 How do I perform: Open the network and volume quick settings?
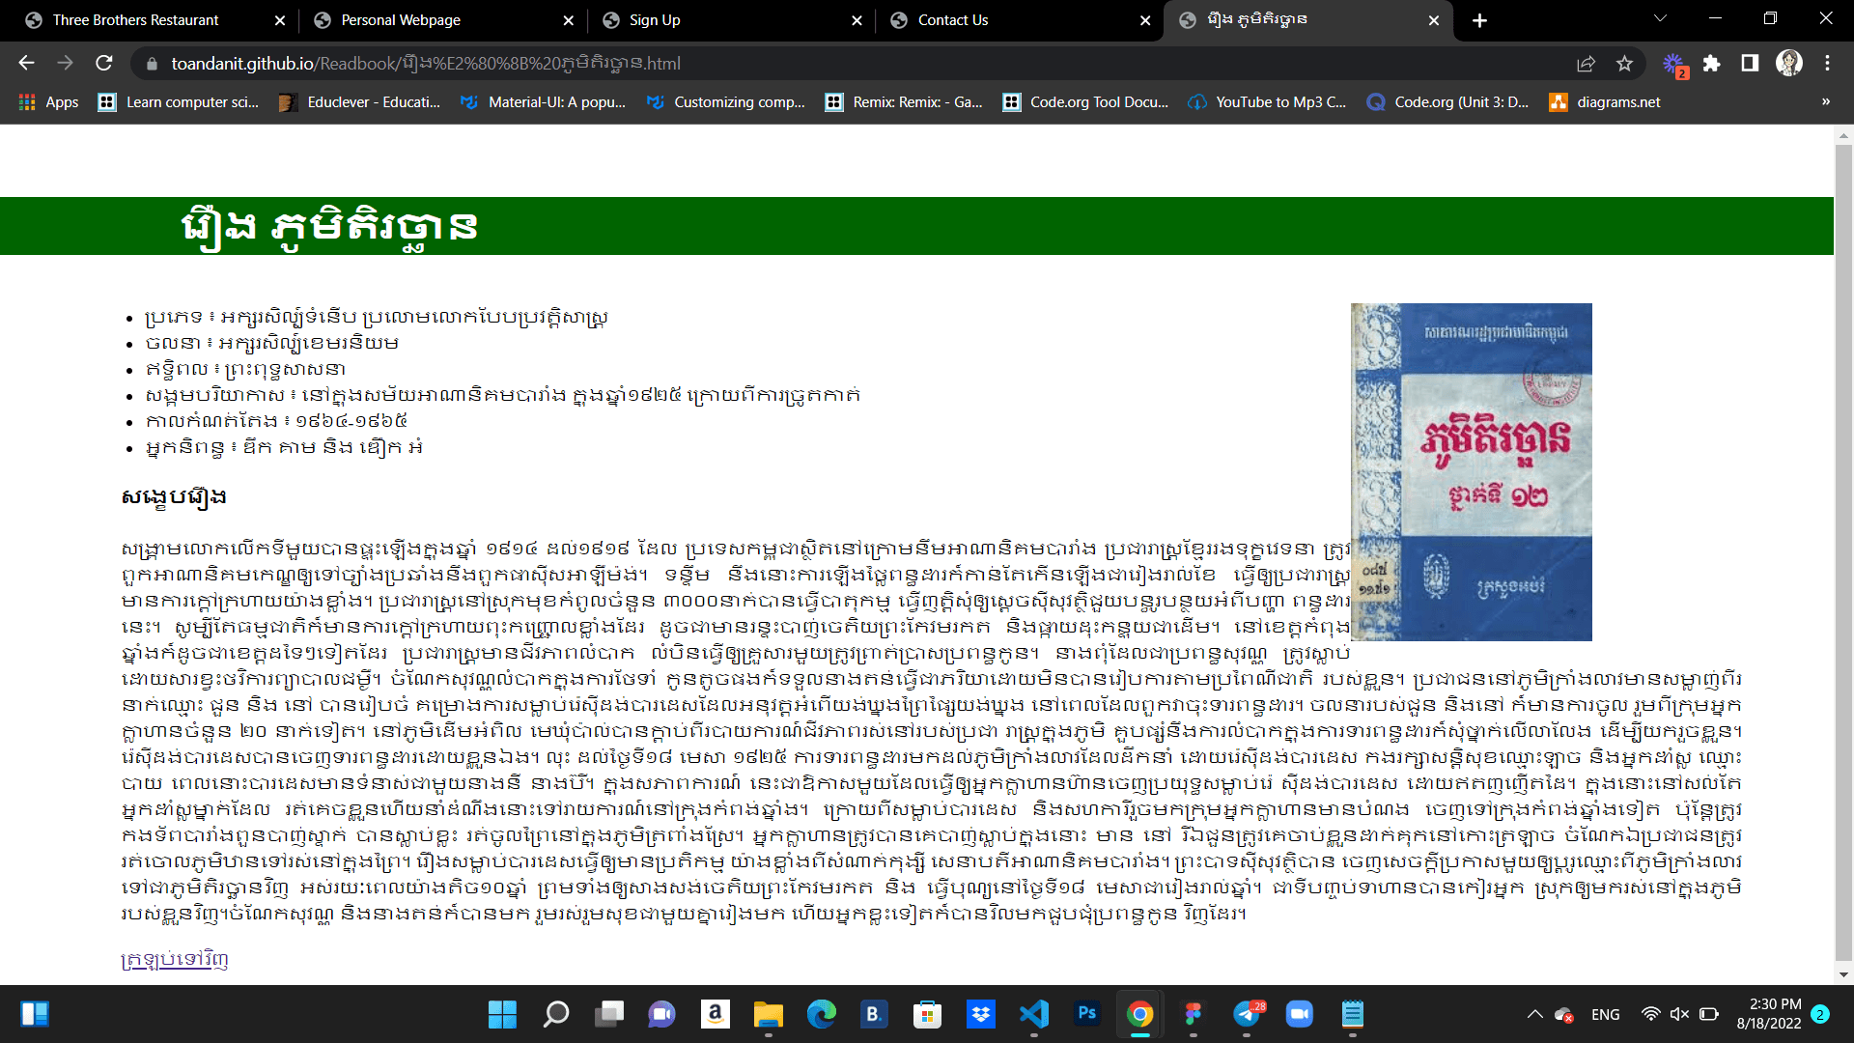pos(1680,1014)
